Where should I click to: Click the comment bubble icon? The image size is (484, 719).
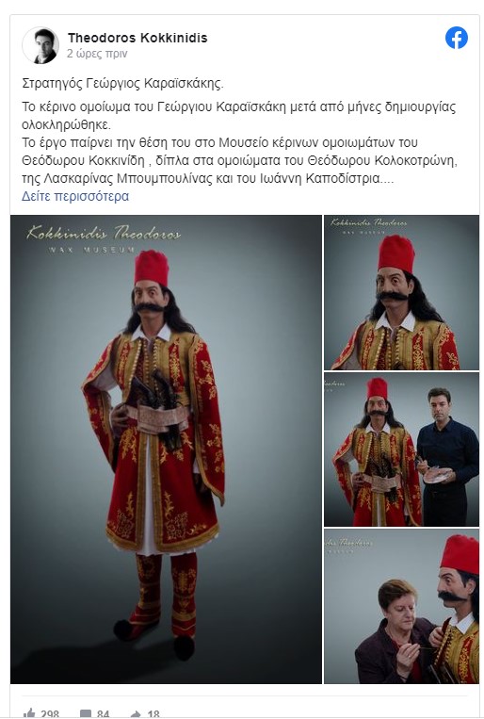point(86,714)
